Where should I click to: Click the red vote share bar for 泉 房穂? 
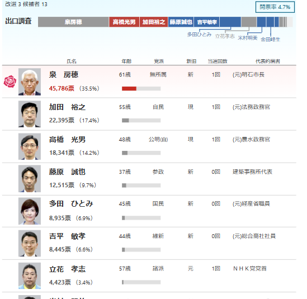(x=129, y=89)
